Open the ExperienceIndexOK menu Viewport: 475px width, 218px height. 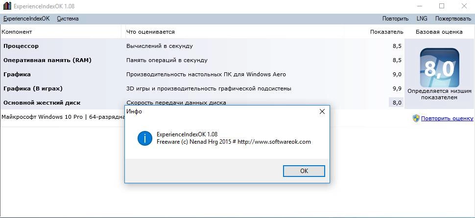click(26, 19)
